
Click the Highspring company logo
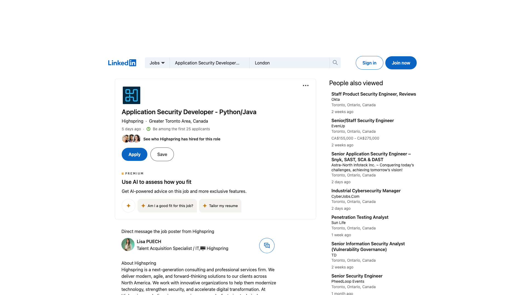(132, 95)
